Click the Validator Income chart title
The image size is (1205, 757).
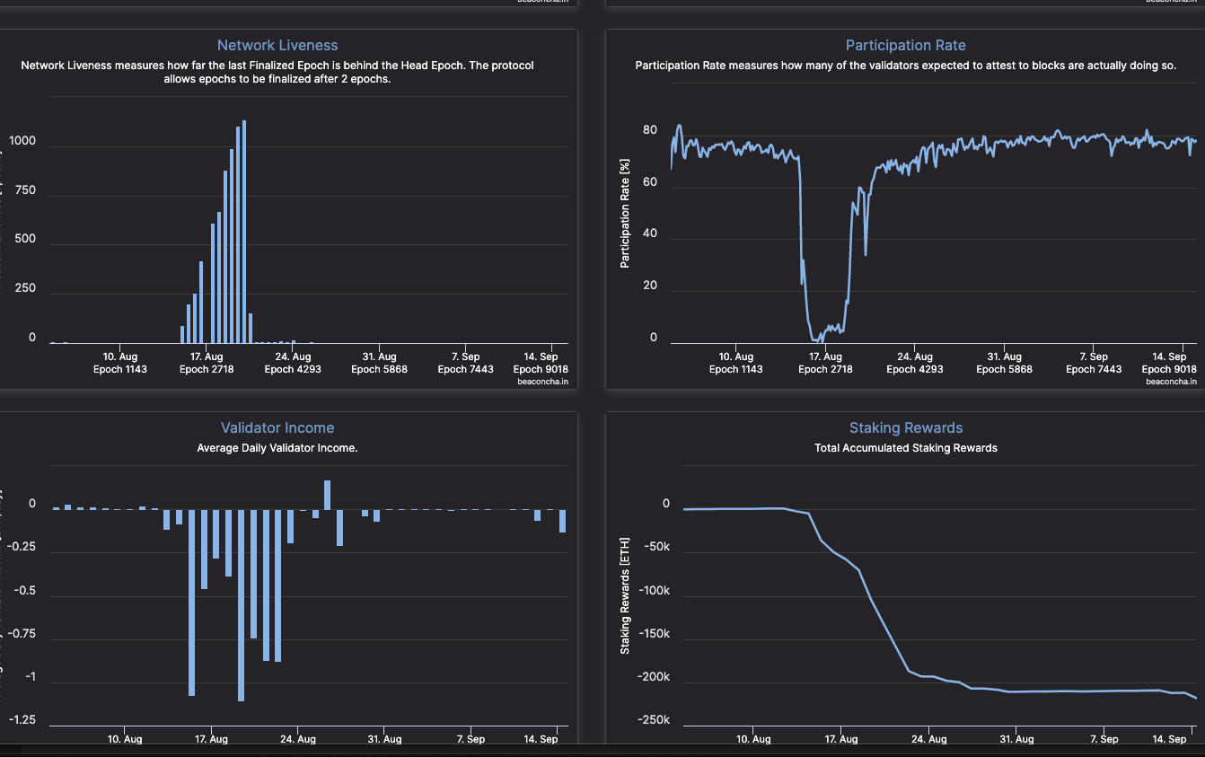click(x=277, y=427)
